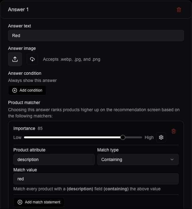Click the Importance value 85 label
This screenshot has width=192, height=209.
(40, 128)
